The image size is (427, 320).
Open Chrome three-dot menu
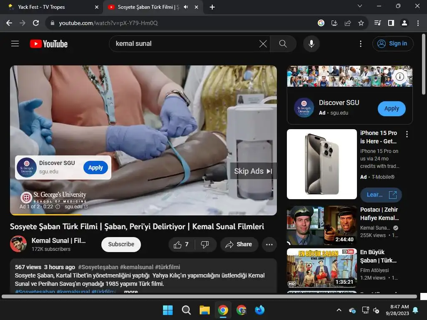pyautogui.click(x=418, y=23)
